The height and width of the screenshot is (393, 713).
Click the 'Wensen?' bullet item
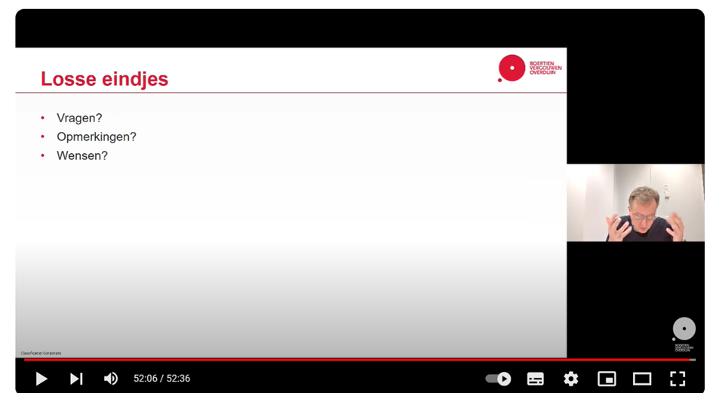82,156
